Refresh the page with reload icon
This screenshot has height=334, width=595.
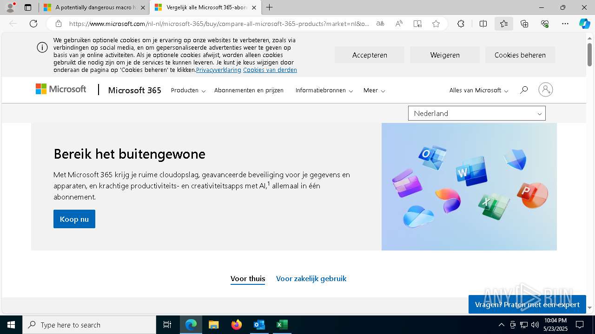tap(33, 24)
